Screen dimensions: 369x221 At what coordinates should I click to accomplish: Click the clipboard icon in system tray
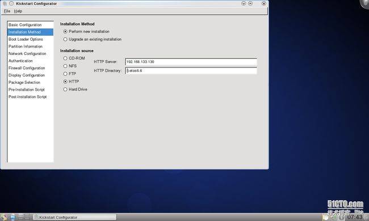click(326, 218)
